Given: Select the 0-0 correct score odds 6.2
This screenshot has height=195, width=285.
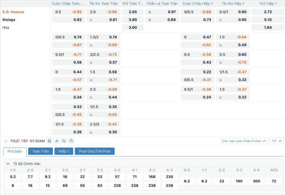Looking at the screenshot, I should pyautogui.click(x=187, y=181).
